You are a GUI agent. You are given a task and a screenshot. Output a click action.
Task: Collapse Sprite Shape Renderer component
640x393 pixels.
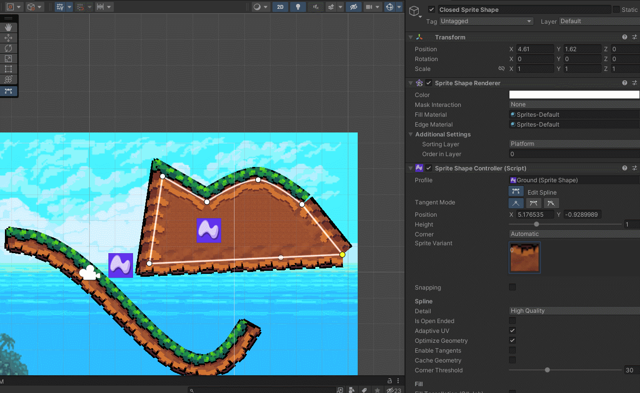coord(410,83)
